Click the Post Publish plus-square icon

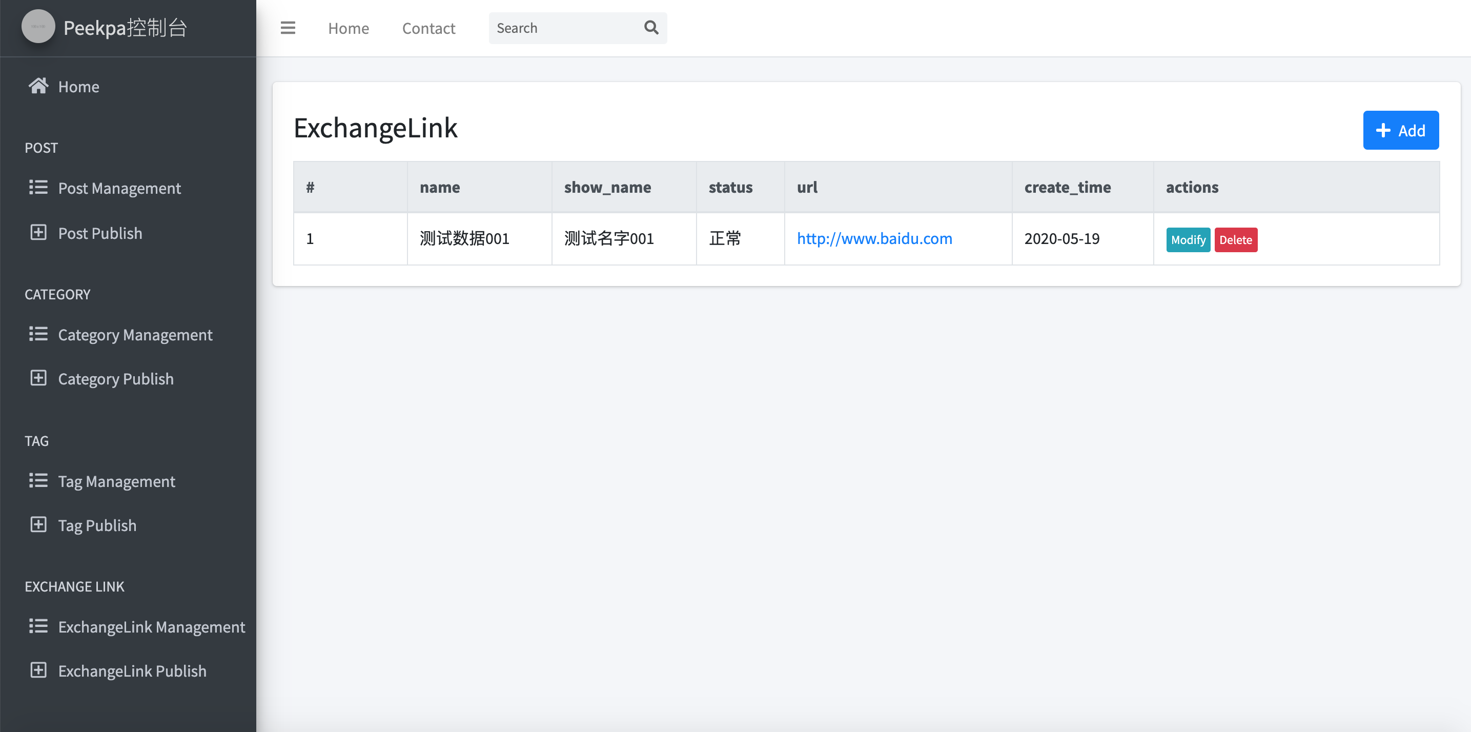[38, 232]
